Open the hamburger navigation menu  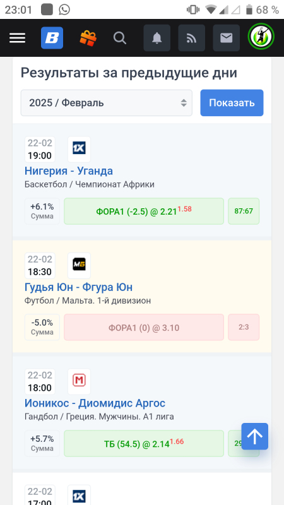[18, 38]
